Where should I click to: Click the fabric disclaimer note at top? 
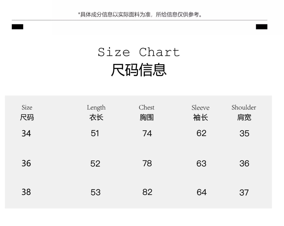(140, 14)
